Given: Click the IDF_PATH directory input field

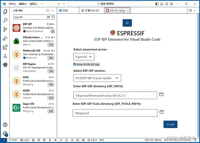Looking at the screenshot, I should (x=115, y=95).
